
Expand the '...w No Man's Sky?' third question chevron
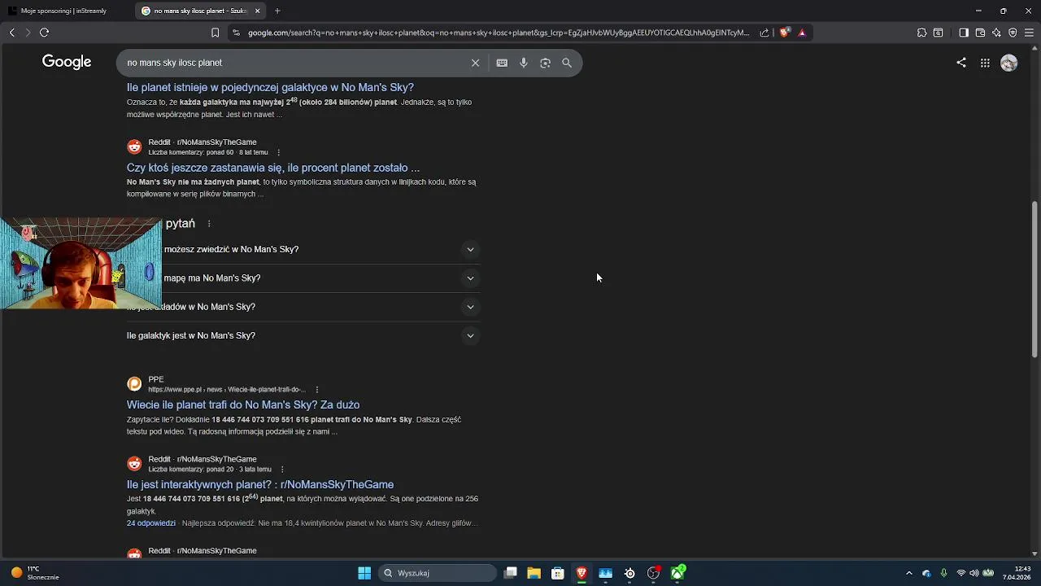(x=470, y=307)
